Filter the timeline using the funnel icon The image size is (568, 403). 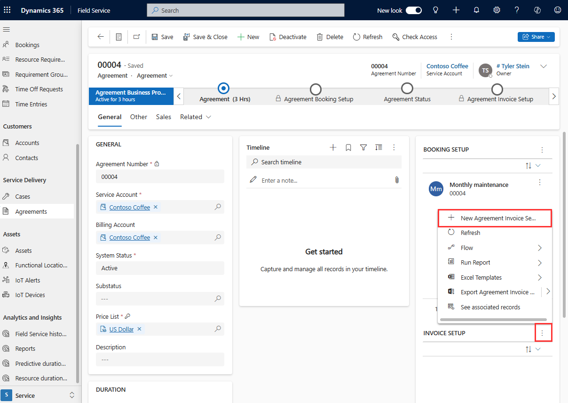tap(363, 147)
